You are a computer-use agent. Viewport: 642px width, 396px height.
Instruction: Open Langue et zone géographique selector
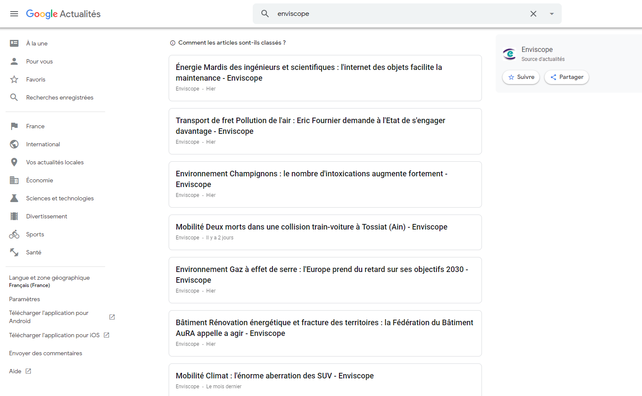coord(49,281)
